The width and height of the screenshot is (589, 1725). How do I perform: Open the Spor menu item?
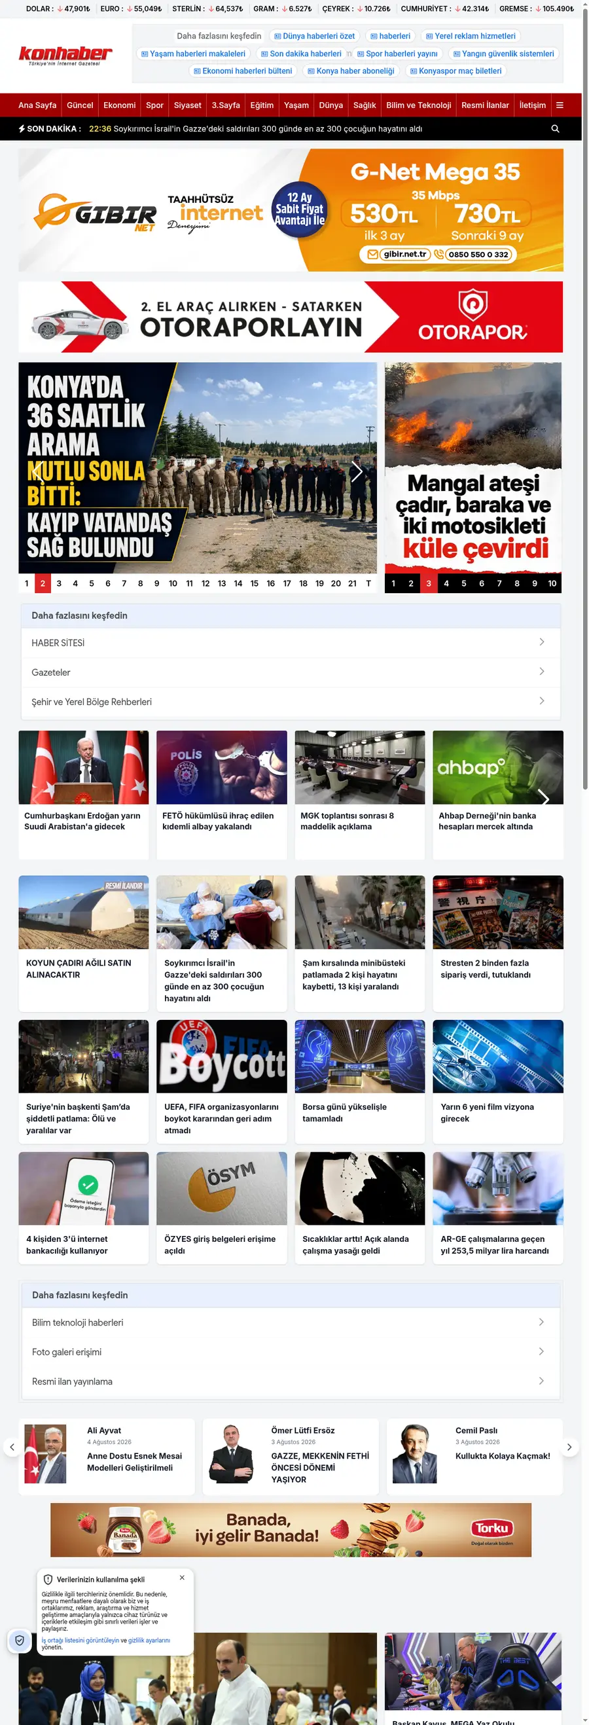(154, 105)
